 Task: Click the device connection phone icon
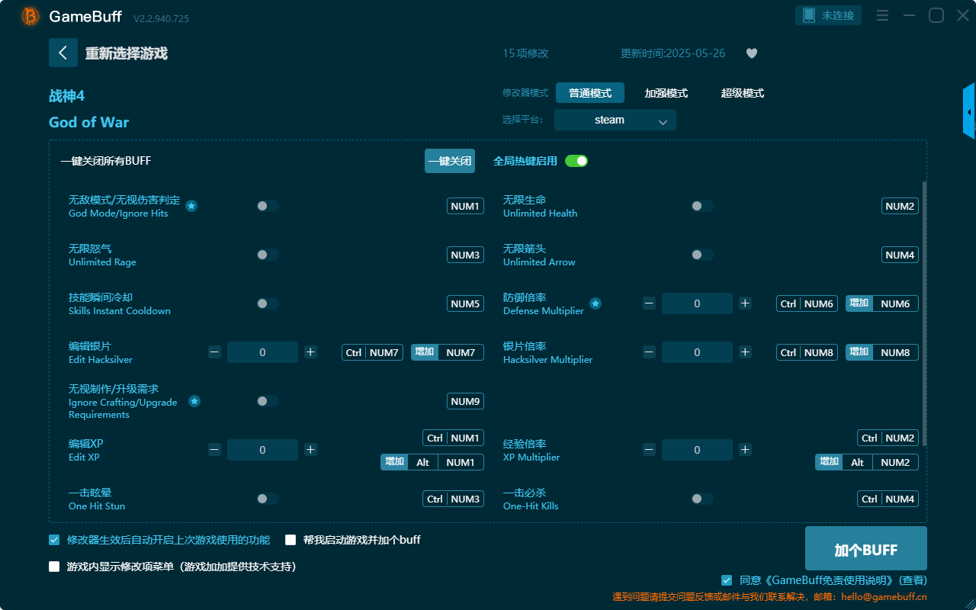[x=808, y=15]
